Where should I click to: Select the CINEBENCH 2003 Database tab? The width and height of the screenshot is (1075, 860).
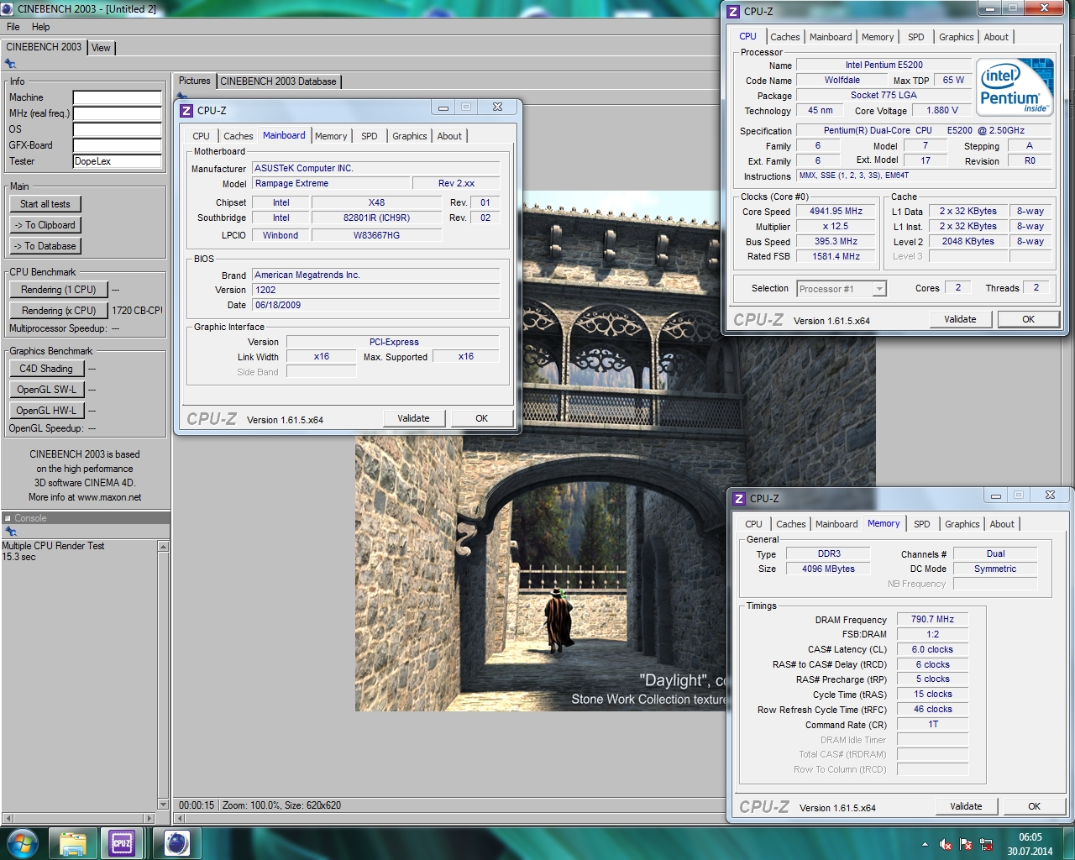pos(278,81)
